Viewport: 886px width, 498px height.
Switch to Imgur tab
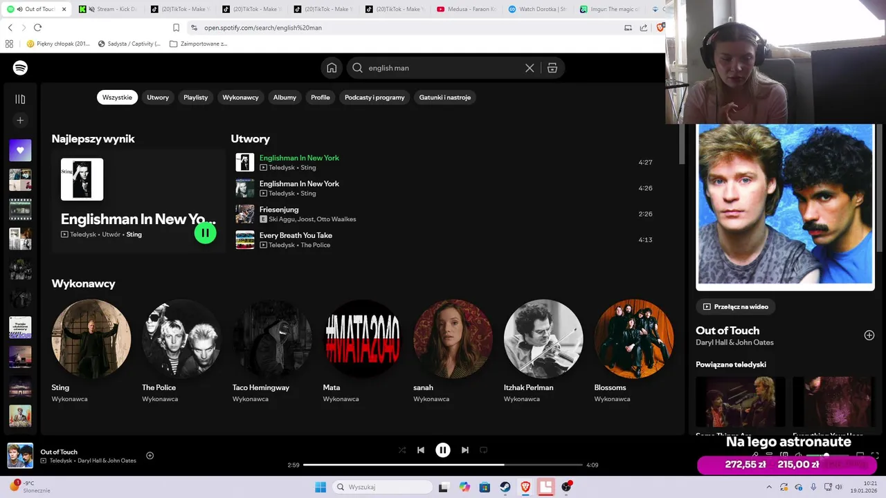coord(610,9)
